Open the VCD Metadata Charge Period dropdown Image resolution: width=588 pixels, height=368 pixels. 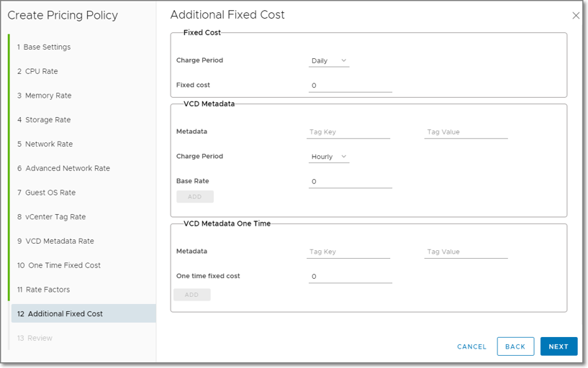tap(329, 157)
